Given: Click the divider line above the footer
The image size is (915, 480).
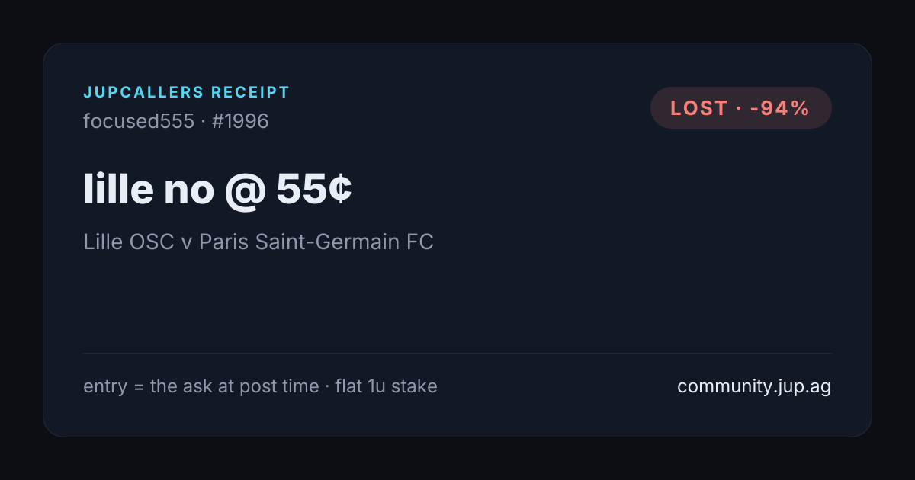Looking at the screenshot, I should pyautogui.click(x=457, y=353).
